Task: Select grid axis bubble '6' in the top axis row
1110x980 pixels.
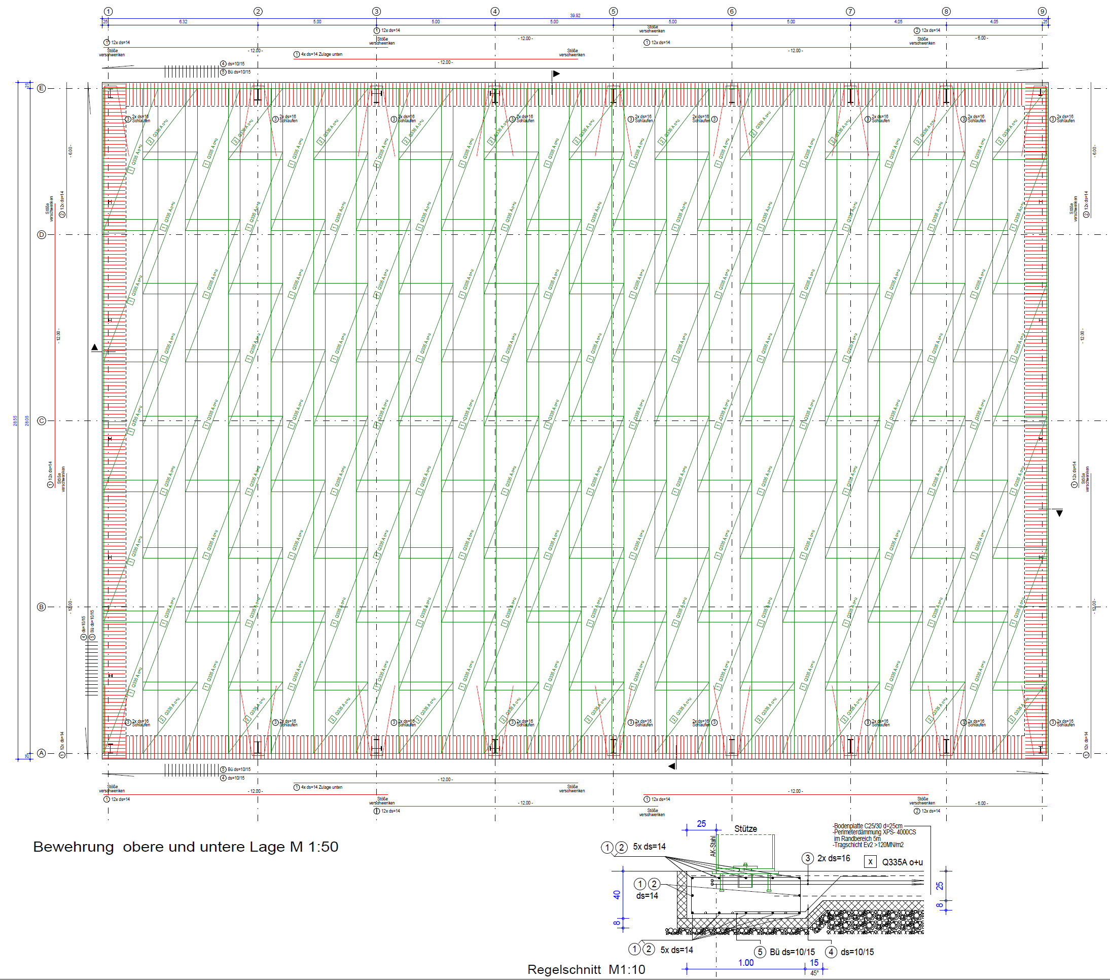Action: click(x=732, y=11)
